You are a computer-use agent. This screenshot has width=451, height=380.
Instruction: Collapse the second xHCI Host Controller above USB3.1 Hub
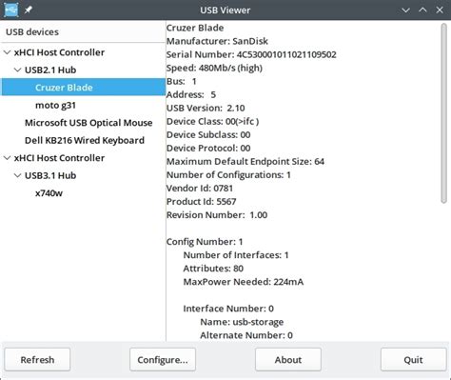click(x=7, y=158)
